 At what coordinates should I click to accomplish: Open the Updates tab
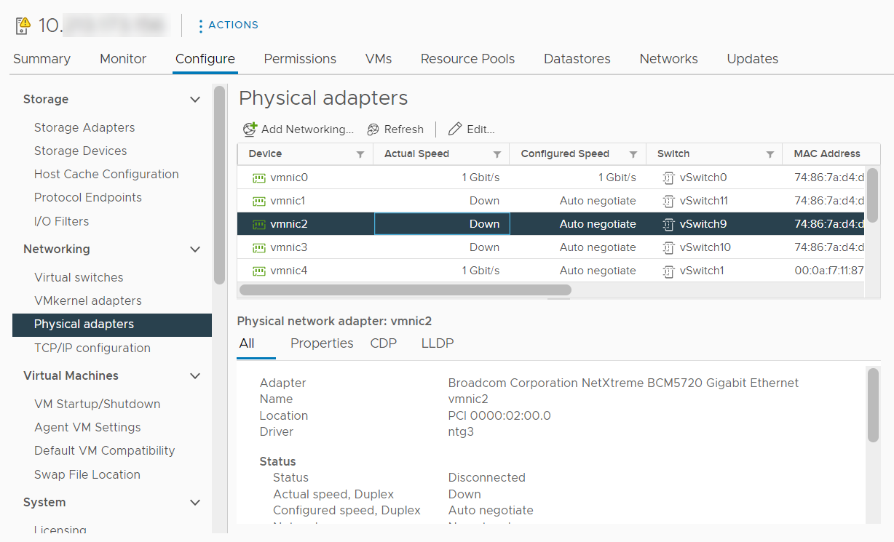pyautogui.click(x=753, y=59)
